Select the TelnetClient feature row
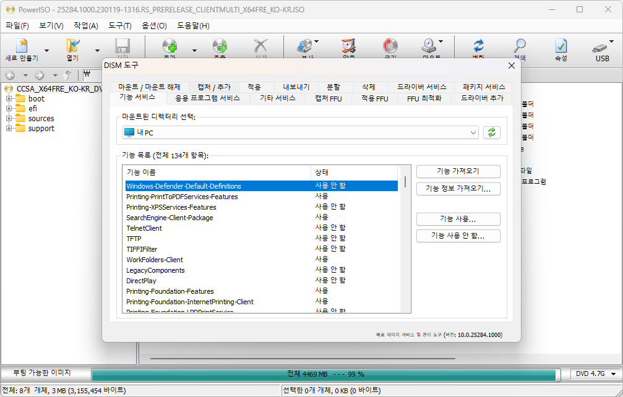The image size is (623, 397). click(262, 228)
